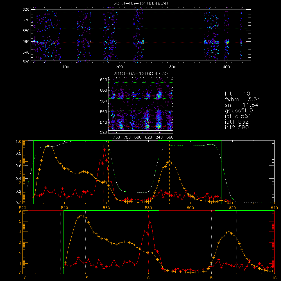
Task: Click the top plot title 2018-03-12T08:46:30
Action: coord(141,3)
